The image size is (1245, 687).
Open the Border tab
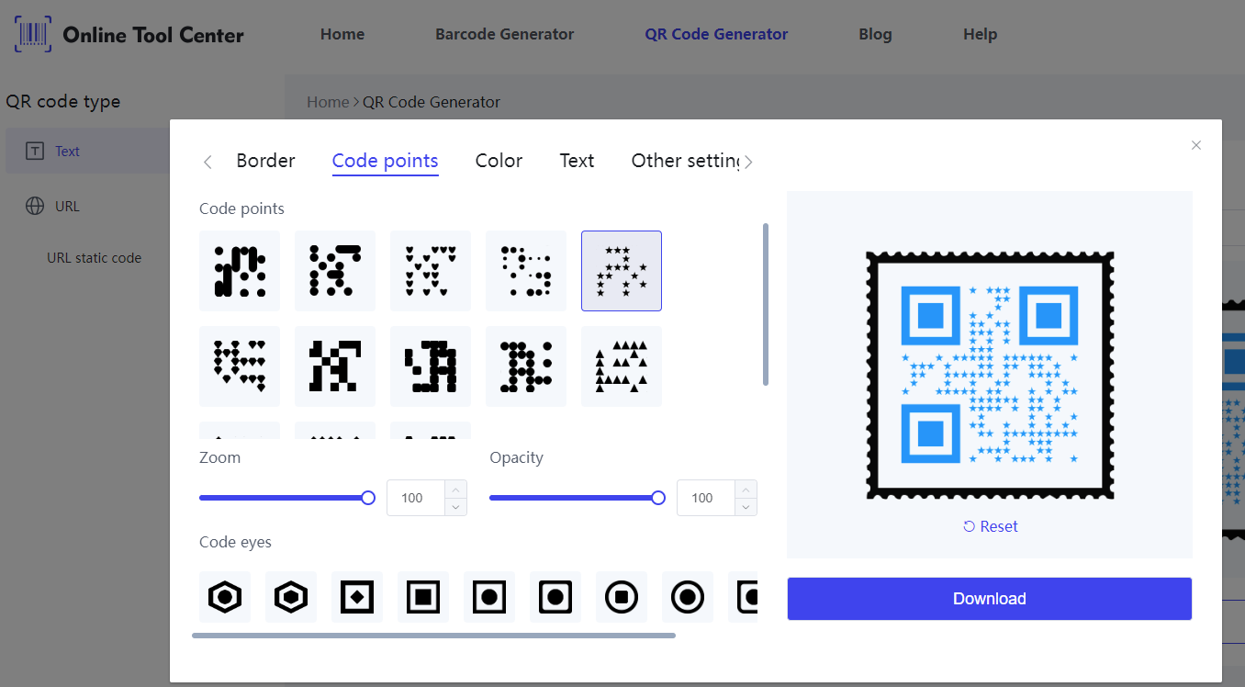click(265, 161)
